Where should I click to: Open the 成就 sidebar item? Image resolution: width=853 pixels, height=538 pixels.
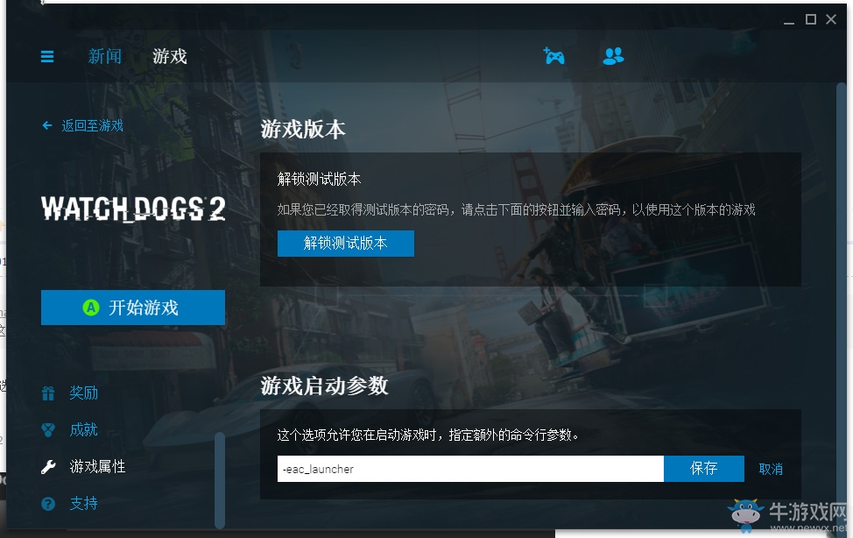(x=84, y=430)
